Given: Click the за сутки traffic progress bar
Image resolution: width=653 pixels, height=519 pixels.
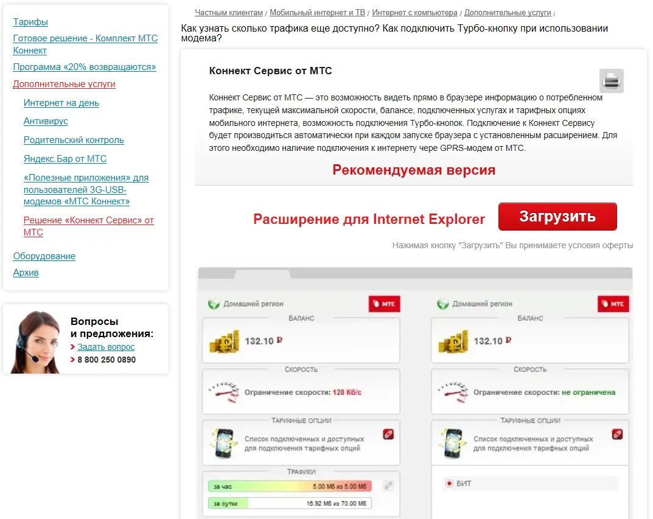Looking at the screenshot, I should (290, 503).
